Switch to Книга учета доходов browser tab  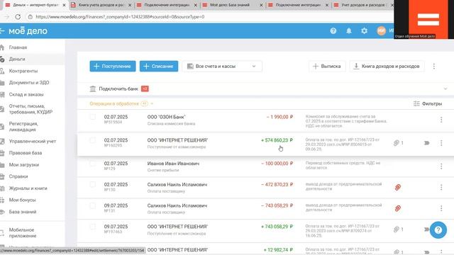[101, 5]
